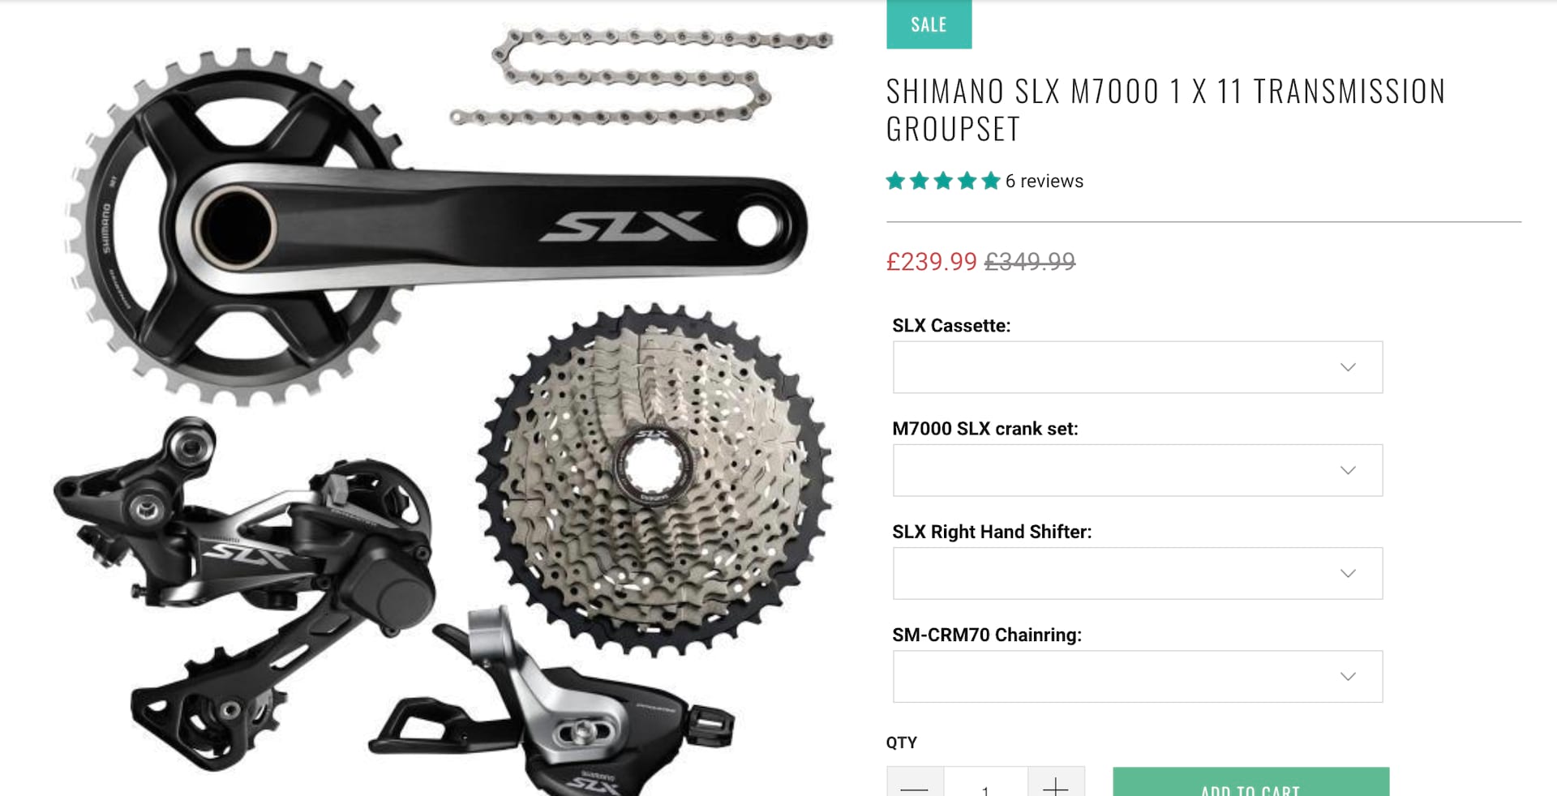Increase quantity with the plus button
Image resolution: width=1557 pixels, height=796 pixels.
[1056, 783]
